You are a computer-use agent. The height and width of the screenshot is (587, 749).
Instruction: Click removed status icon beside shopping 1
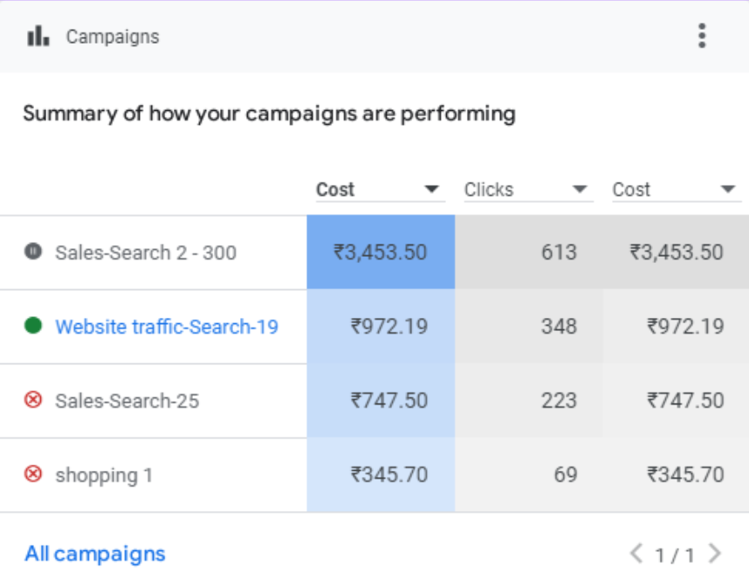coord(33,474)
